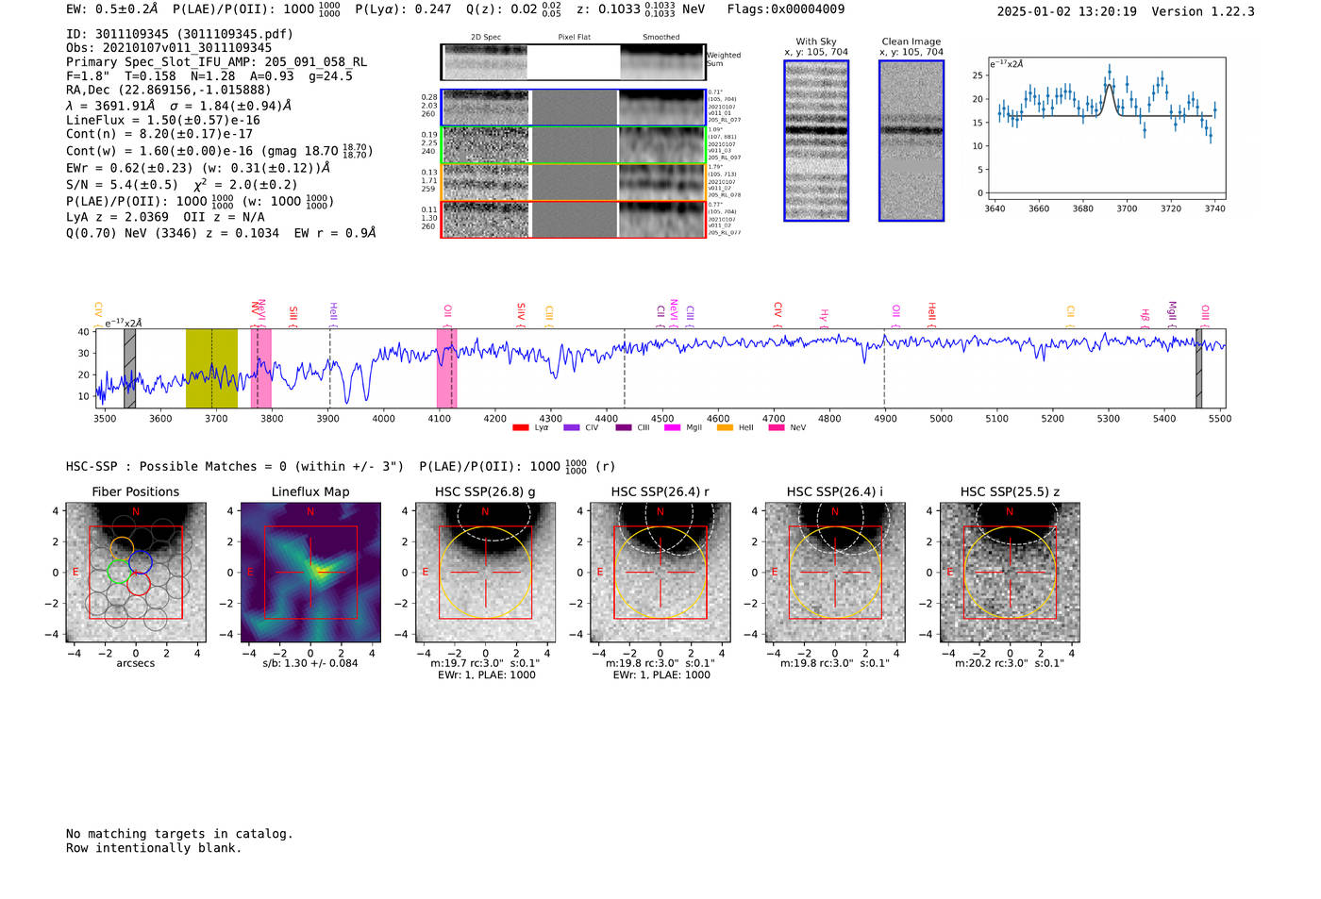Click the Lyα red legend swatch
The width and height of the screenshot is (1321, 899).
coord(520,427)
